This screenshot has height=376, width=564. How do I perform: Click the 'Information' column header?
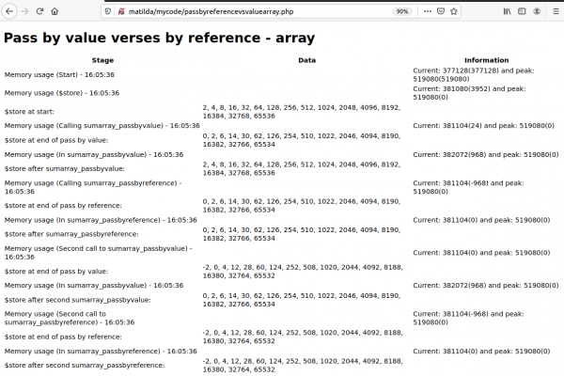click(x=486, y=60)
